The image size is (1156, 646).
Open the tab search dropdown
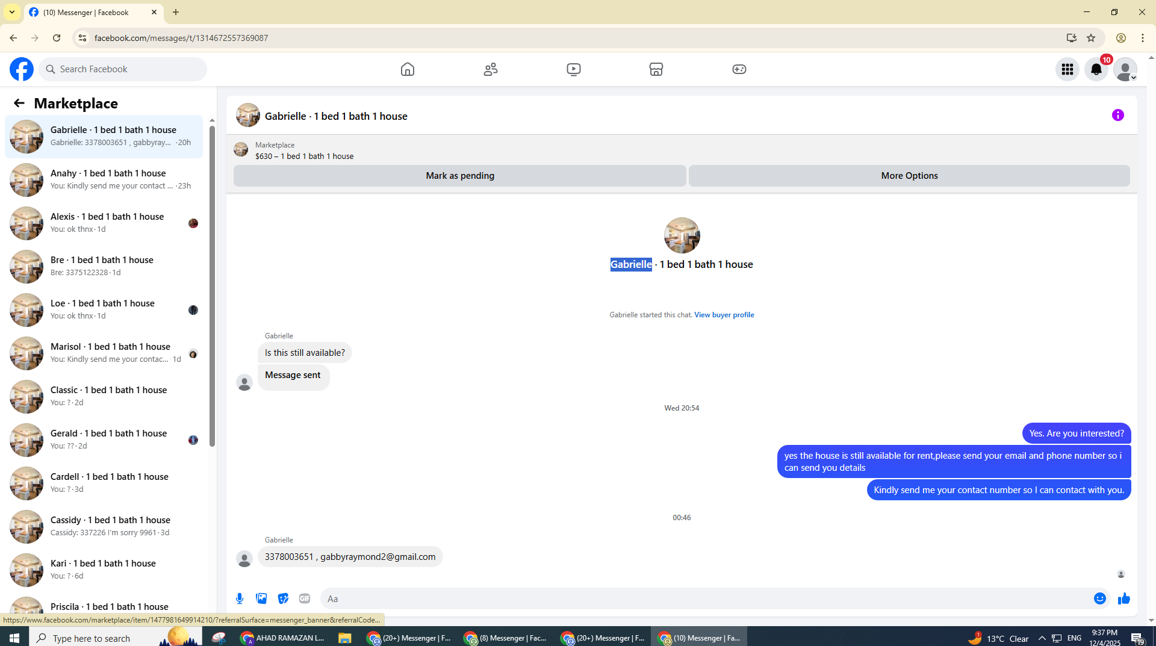(x=12, y=12)
